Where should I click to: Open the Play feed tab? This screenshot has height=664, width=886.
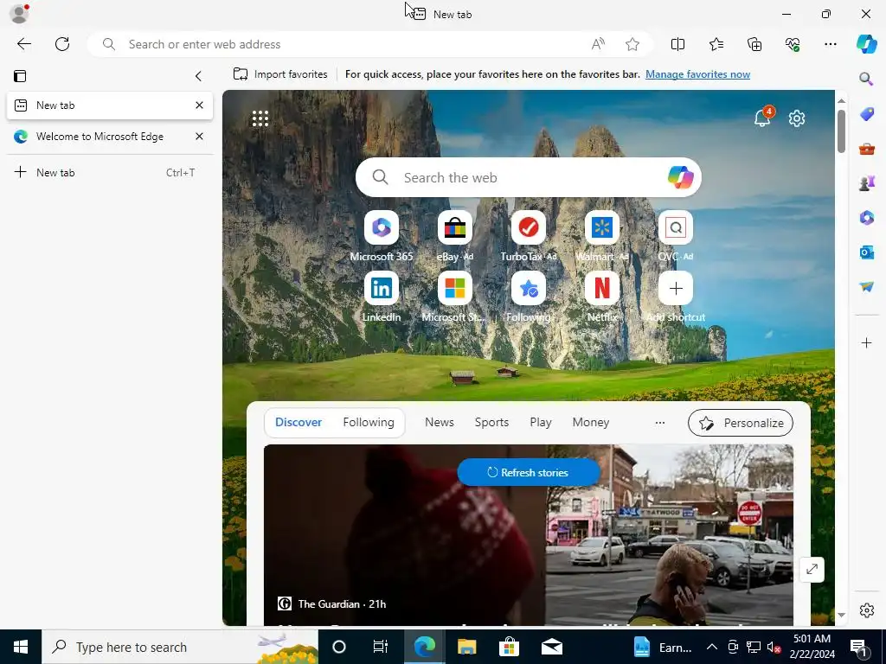[x=540, y=422]
